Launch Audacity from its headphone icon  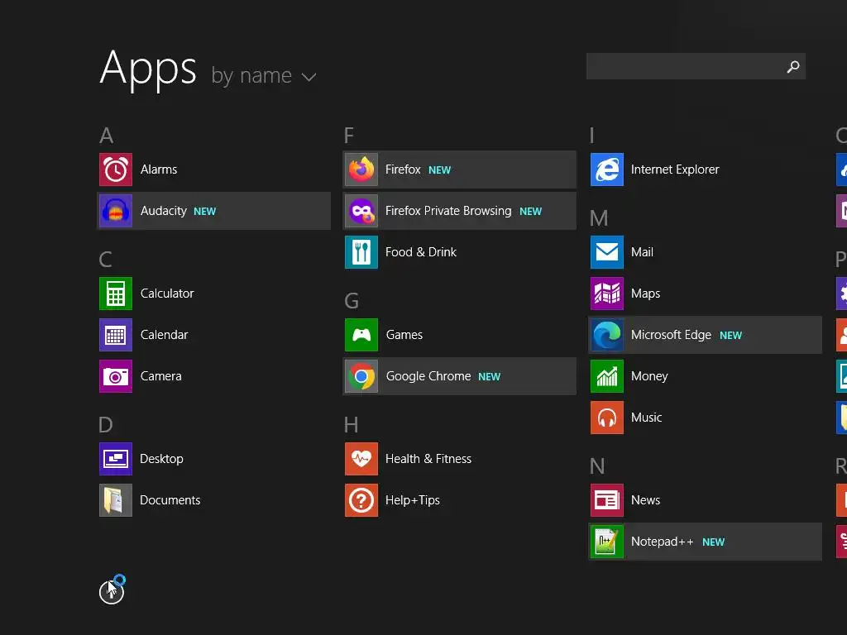[x=116, y=211]
